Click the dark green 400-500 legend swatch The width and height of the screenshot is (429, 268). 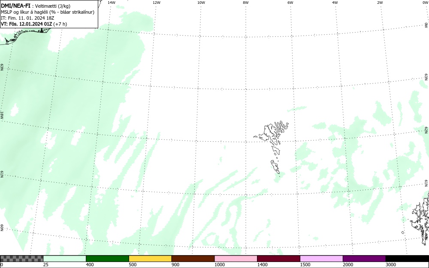tap(107, 259)
